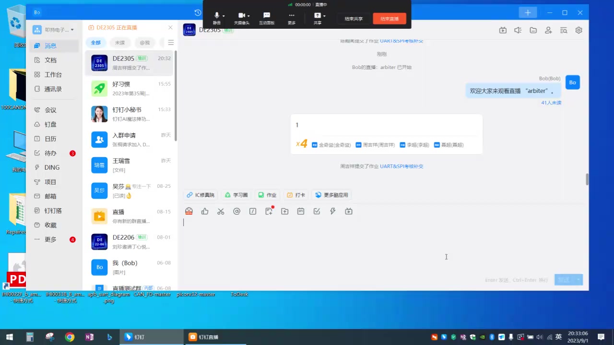Click the chat area vertical scrollbar
Screen dimensions: 614x345
[x=587, y=179]
